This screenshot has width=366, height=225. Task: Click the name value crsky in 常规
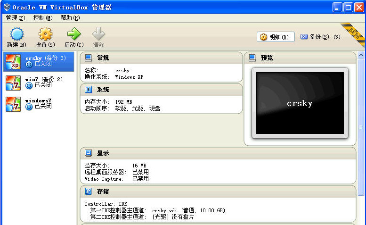pyautogui.click(x=122, y=71)
